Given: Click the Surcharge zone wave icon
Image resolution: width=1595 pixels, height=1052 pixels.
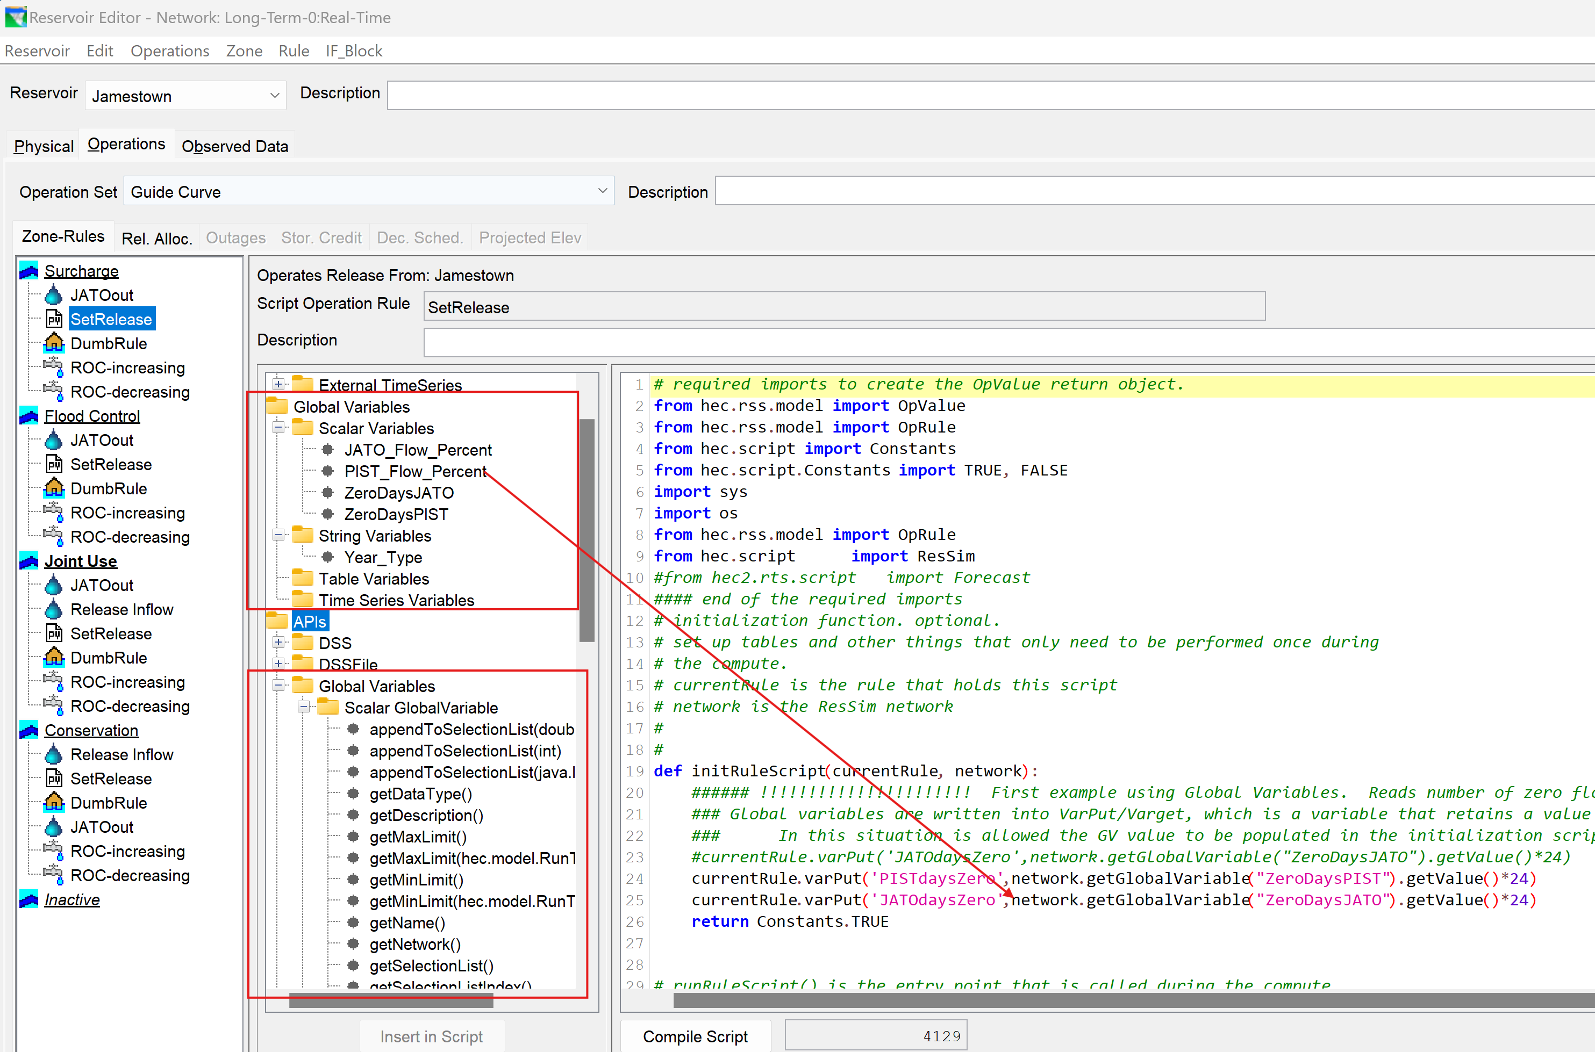Looking at the screenshot, I should point(29,271).
